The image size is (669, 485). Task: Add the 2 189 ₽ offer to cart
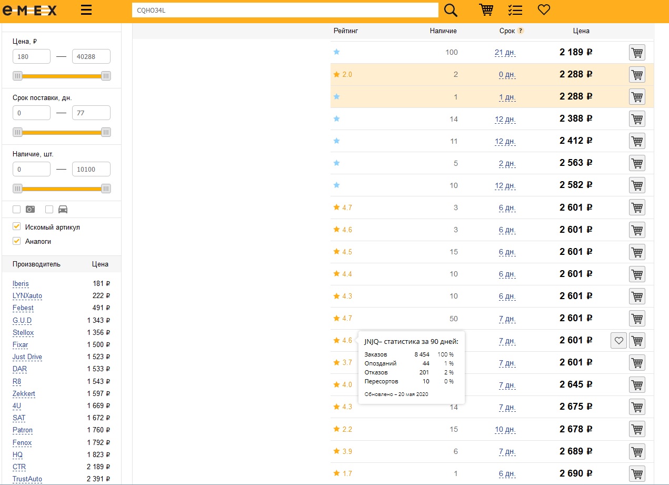[x=637, y=53]
